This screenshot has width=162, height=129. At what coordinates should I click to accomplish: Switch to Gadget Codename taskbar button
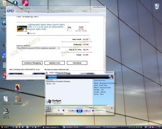coord(52,127)
